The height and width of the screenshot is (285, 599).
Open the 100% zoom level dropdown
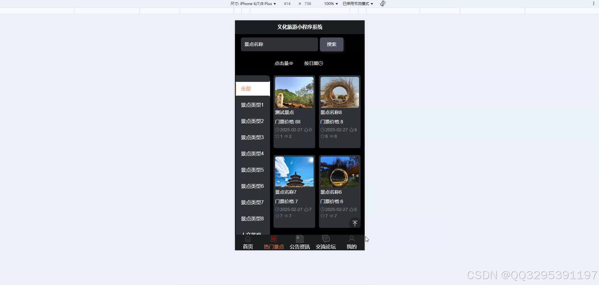tap(331, 3)
